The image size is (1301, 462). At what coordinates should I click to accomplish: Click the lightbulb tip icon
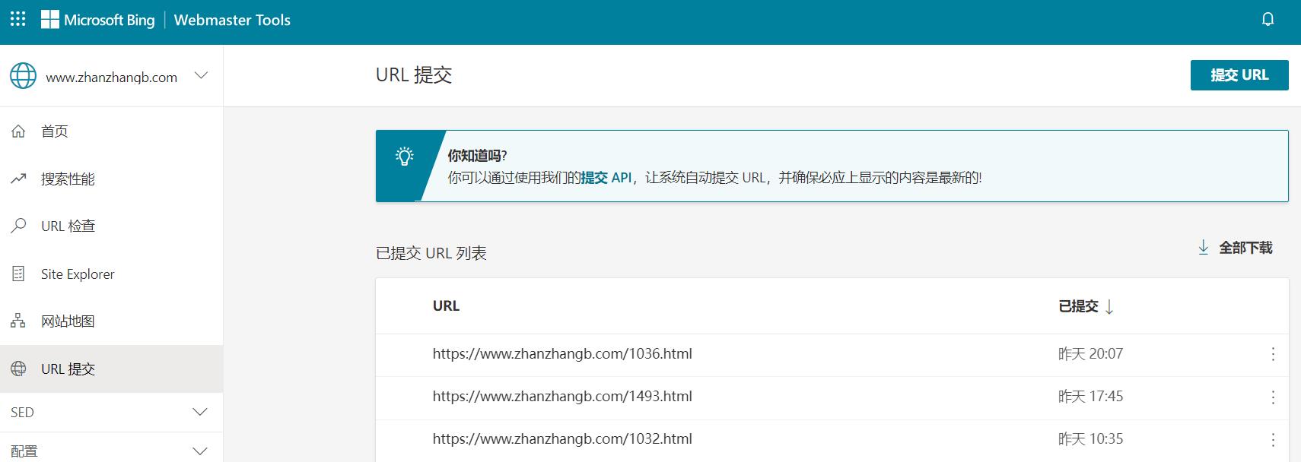click(404, 157)
